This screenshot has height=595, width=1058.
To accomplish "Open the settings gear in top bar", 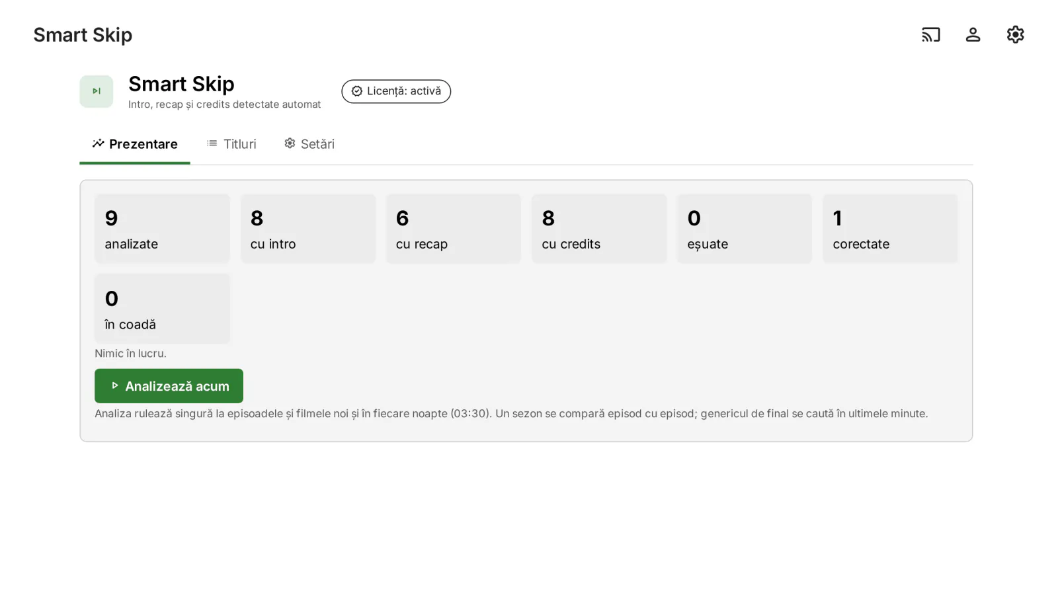I will tap(1015, 34).
